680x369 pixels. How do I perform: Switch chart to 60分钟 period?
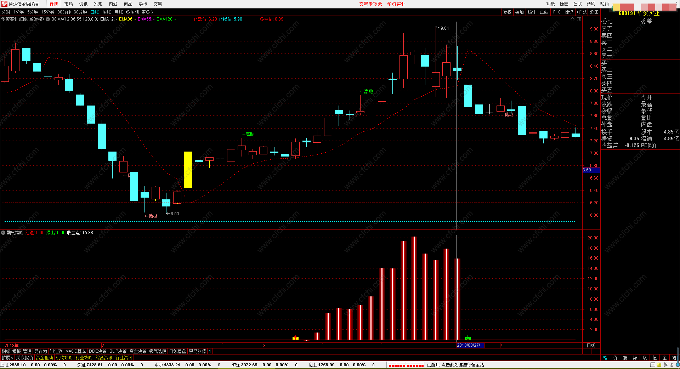coord(80,12)
